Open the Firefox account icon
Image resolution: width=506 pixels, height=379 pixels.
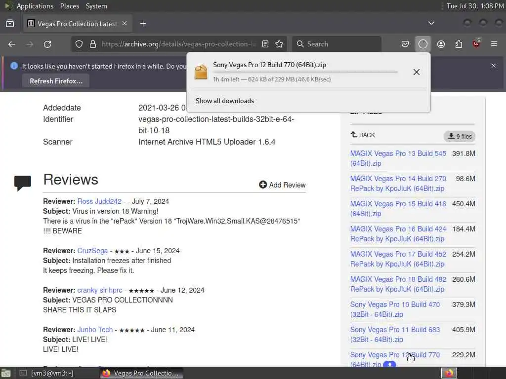tap(441, 44)
